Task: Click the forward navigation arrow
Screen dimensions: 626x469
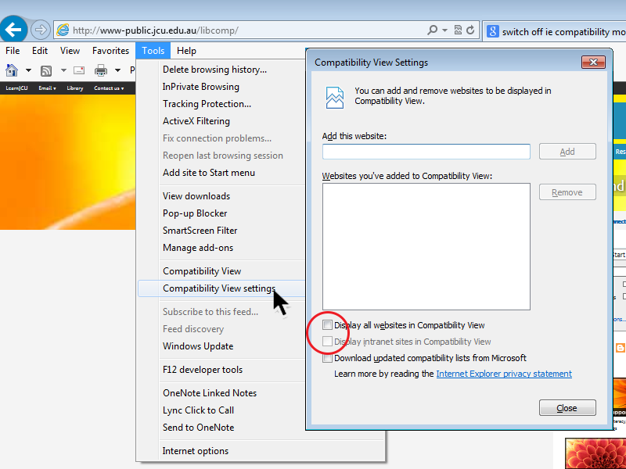Action: tap(41, 30)
